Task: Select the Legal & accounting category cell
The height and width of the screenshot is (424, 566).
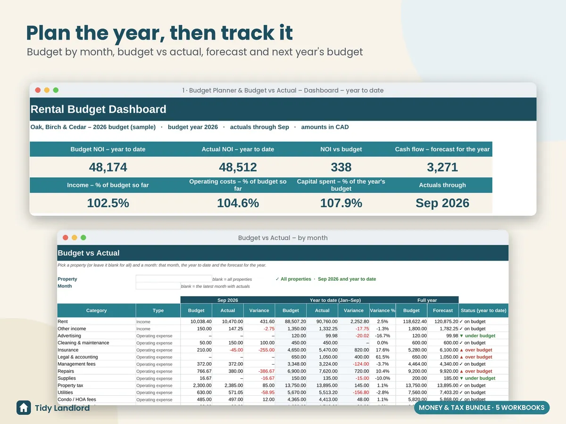Action: click(x=96, y=357)
